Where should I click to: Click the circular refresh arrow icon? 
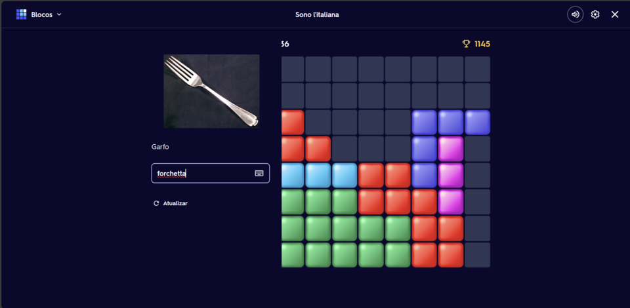click(156, 204)
